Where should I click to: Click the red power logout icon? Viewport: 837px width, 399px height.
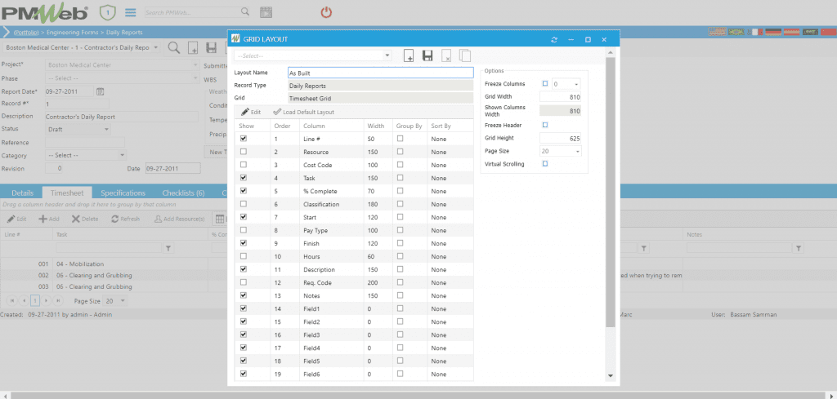pos(326,12)
